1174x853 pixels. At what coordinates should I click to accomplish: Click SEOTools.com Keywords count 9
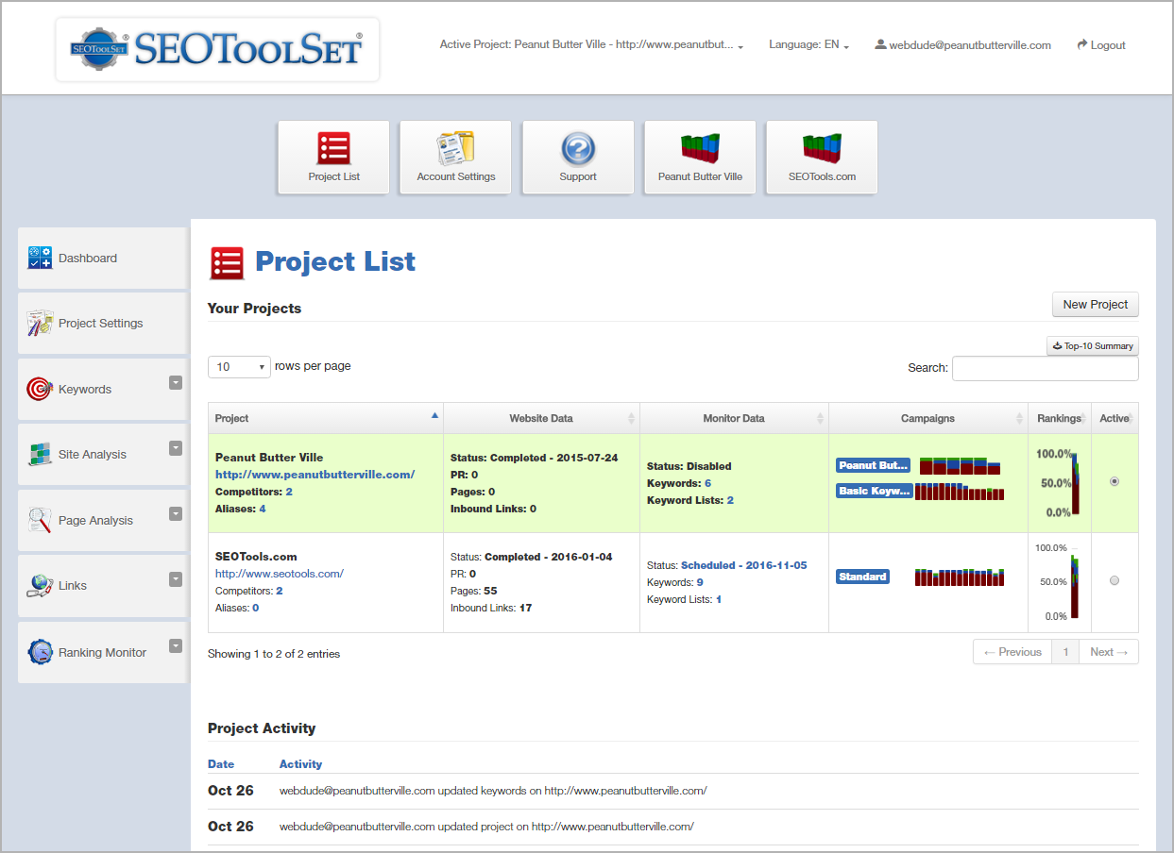(700, 582)
